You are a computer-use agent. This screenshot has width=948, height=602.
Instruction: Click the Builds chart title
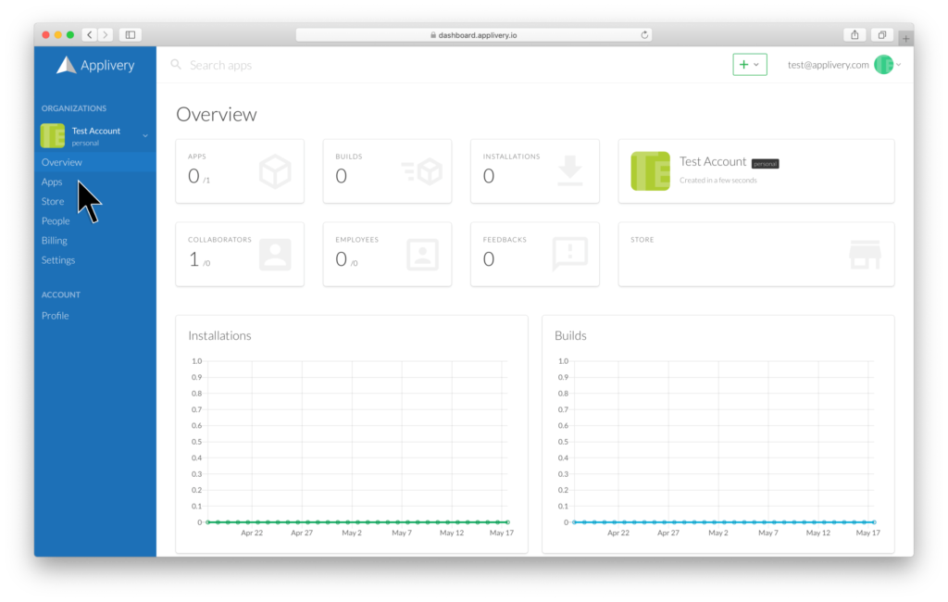570,336
